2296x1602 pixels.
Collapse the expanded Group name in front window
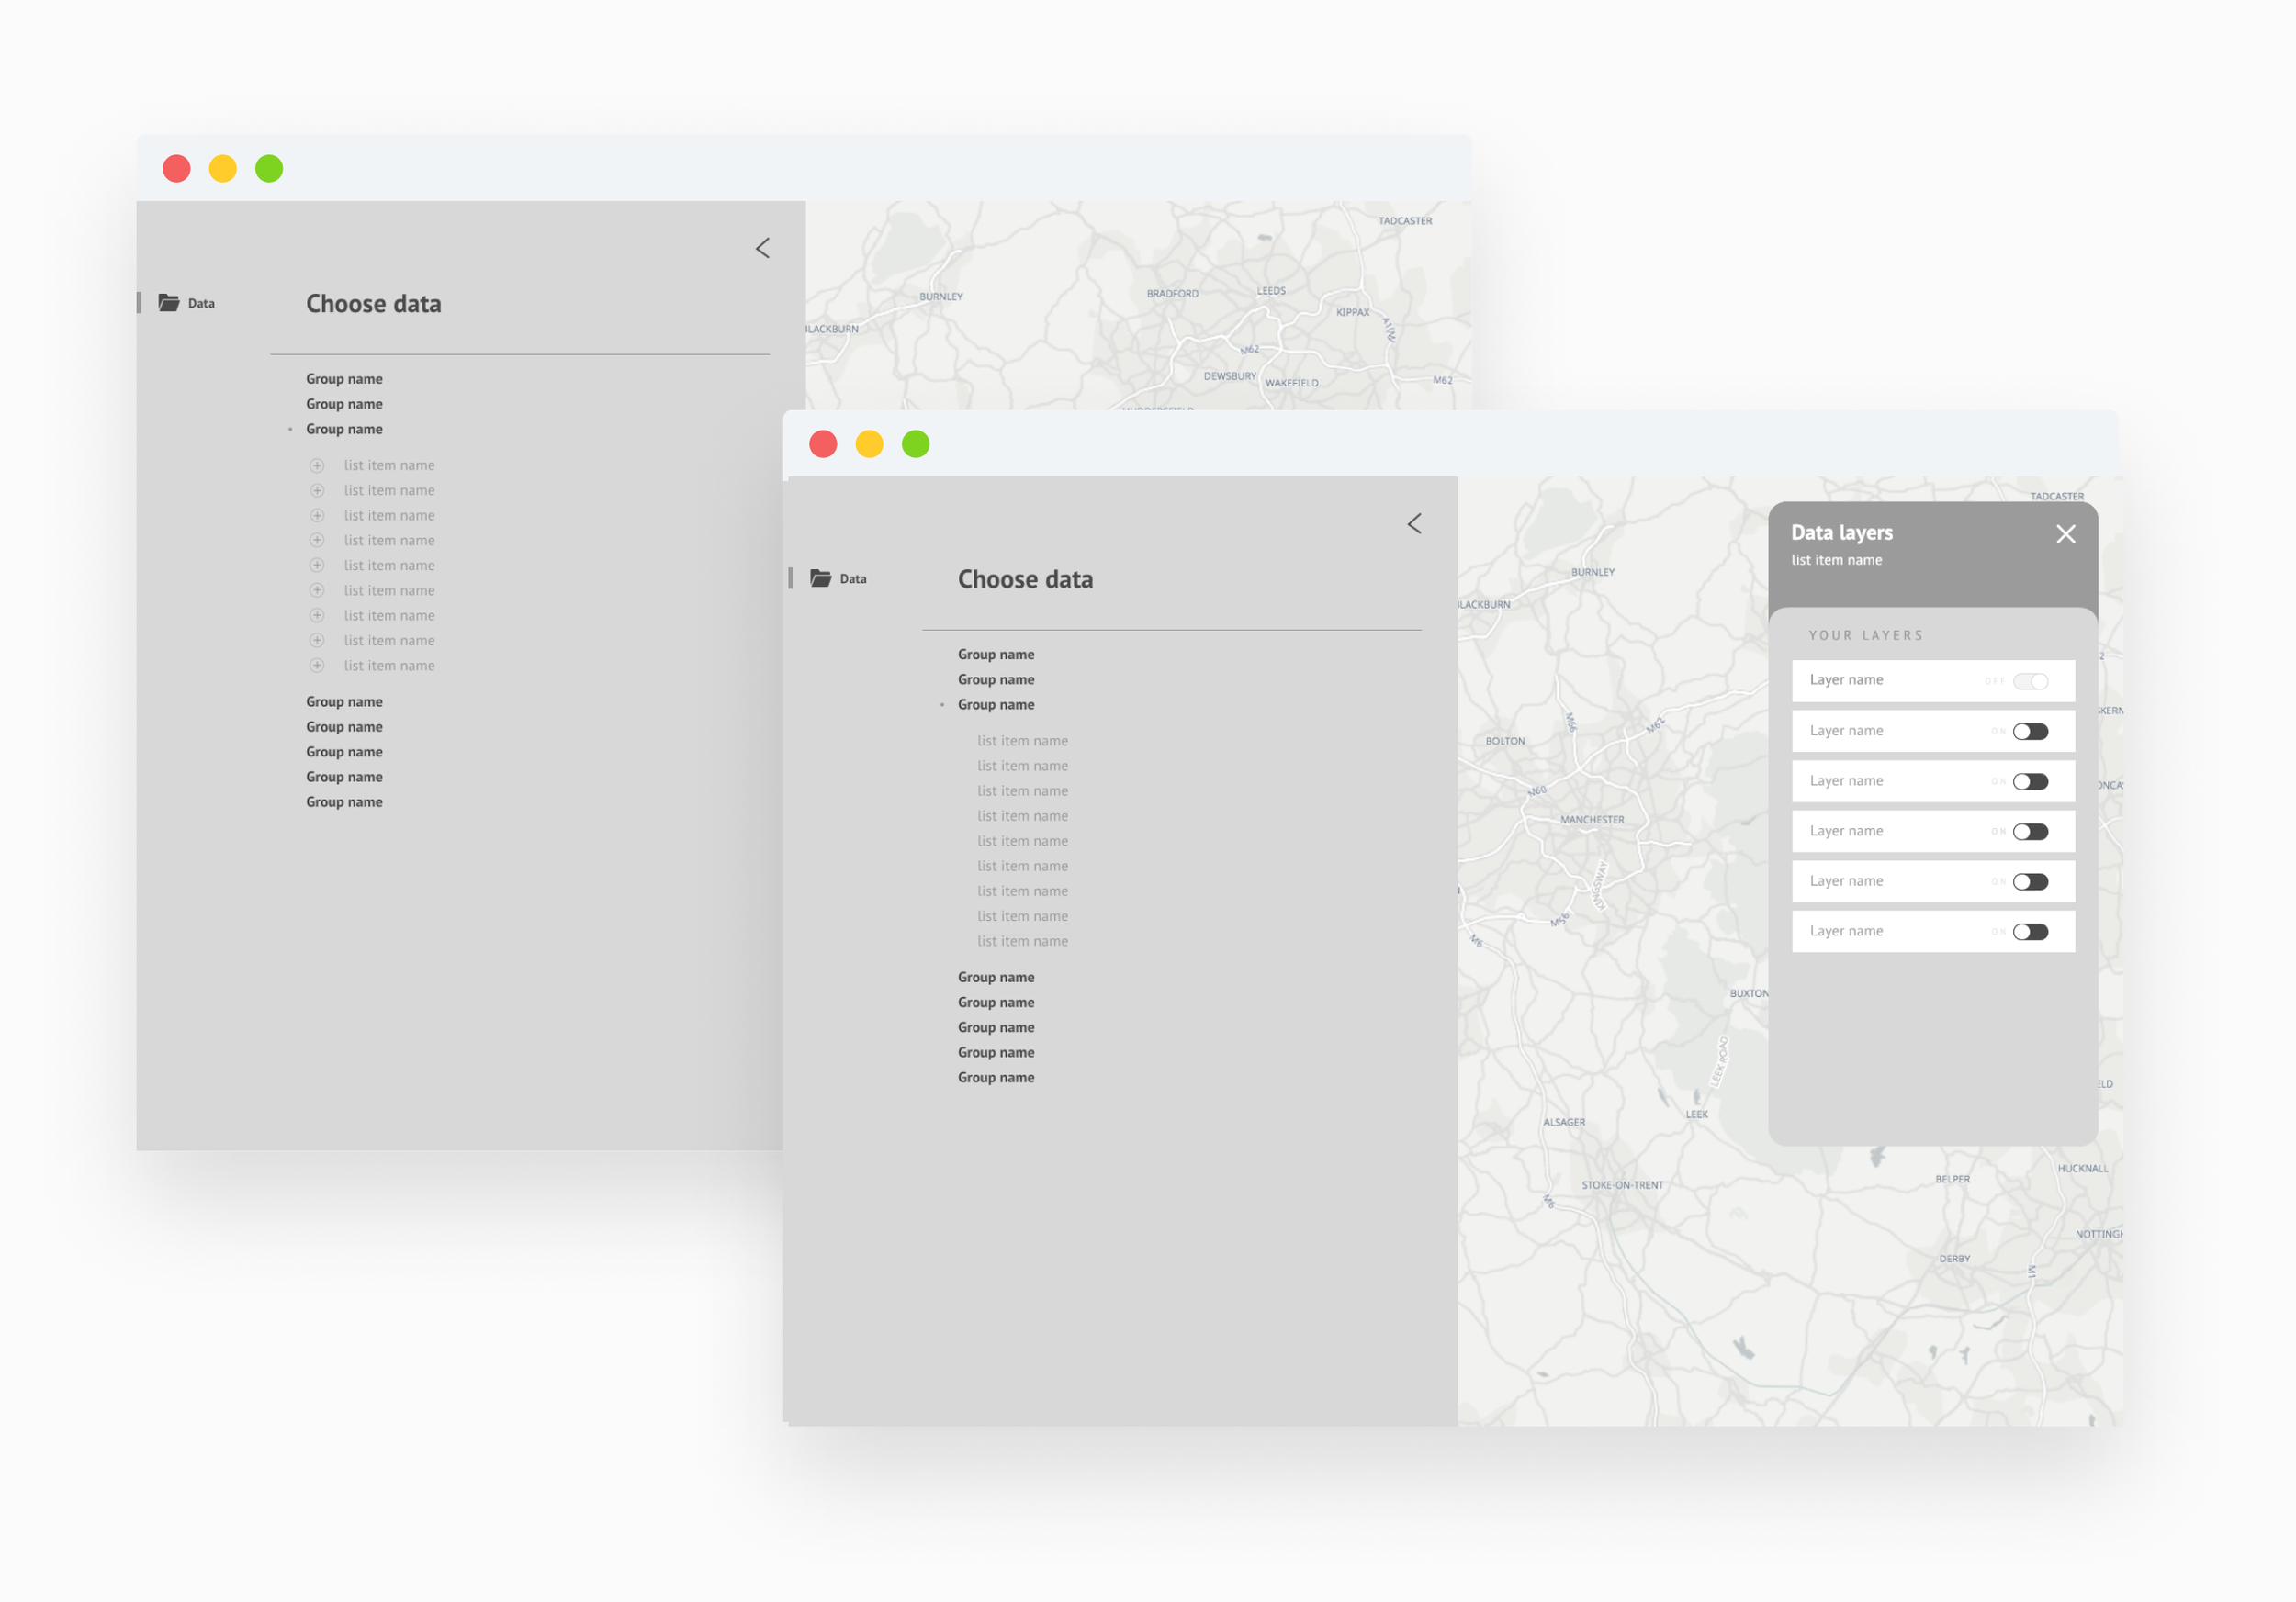996,704
